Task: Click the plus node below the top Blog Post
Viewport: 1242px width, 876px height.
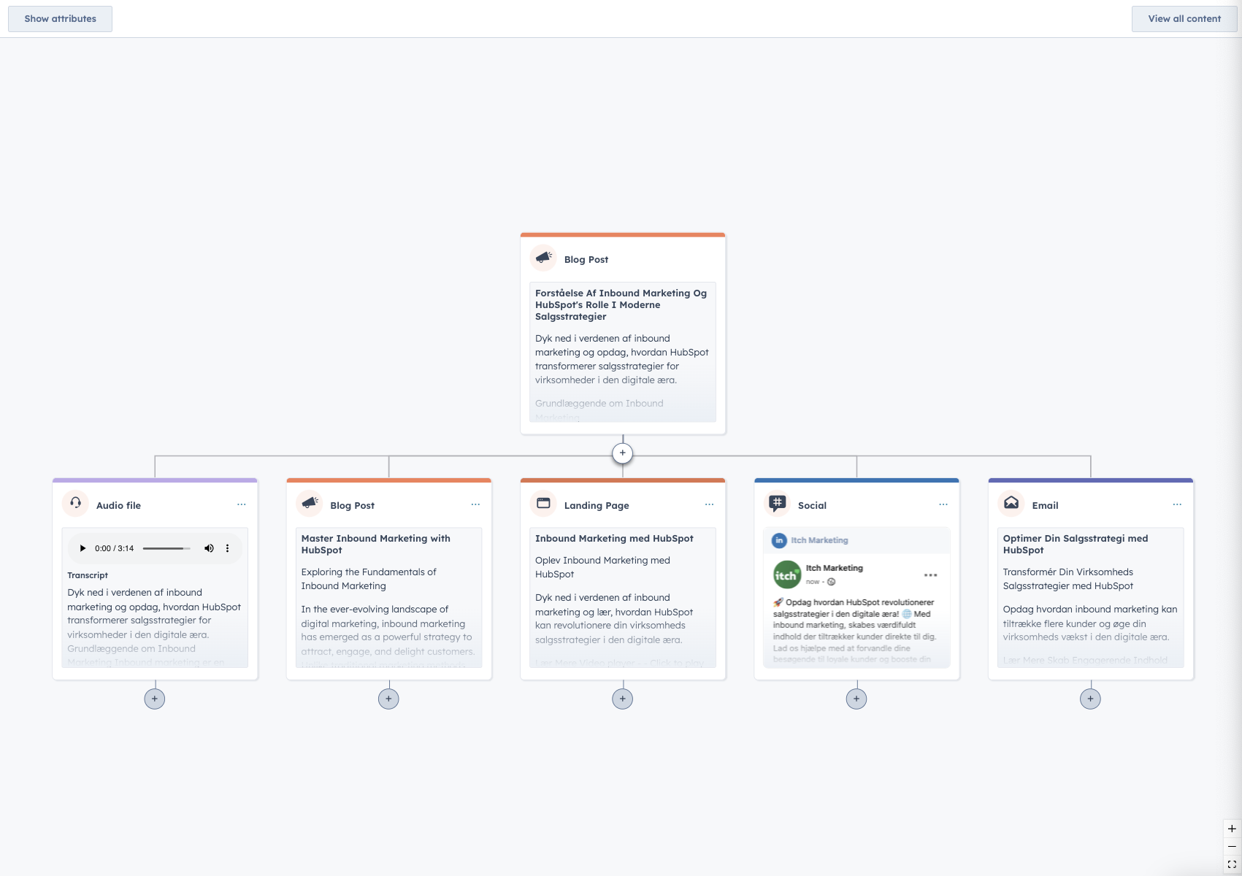Action: point(622,453)
